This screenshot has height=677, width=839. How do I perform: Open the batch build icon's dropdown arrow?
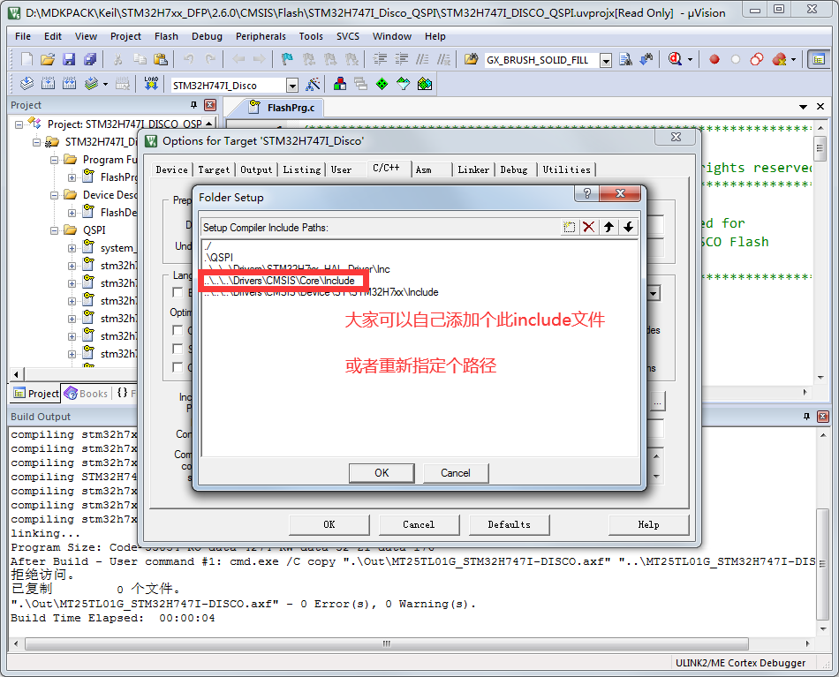tap(105, 84)
